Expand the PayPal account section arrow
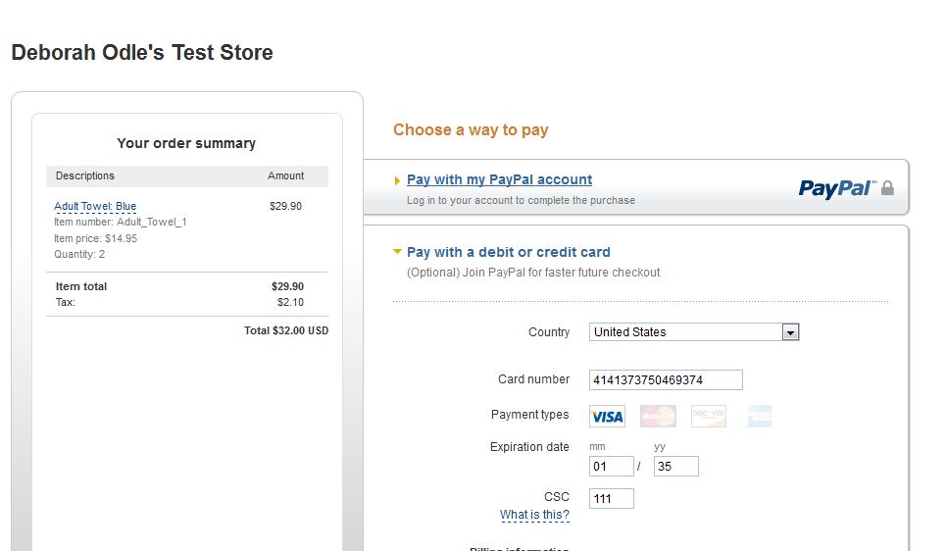947x551 pixels. tap(397, 180)
